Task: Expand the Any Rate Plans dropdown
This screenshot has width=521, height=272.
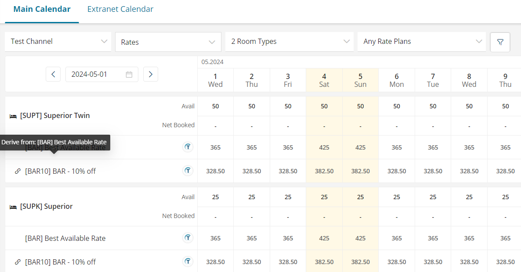Action: (x=422, y=42)
